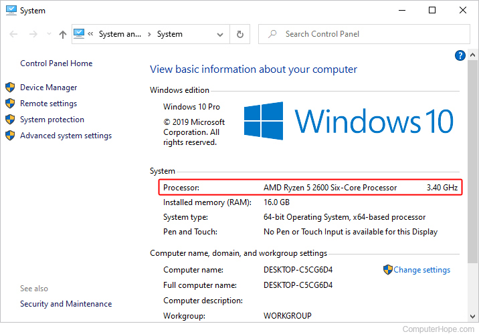Minimize the System window

pyautogui.click(x=402, y=11)
